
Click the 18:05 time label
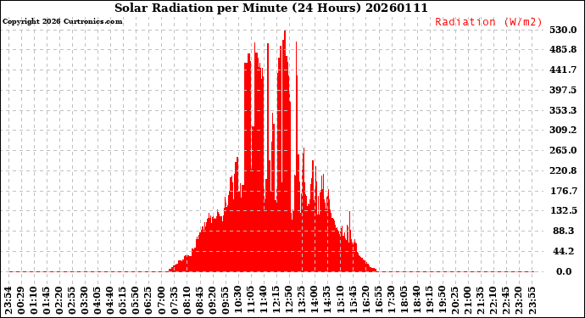click(x=404, y=301)
